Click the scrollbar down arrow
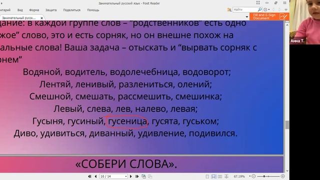The height and width of the screenshot is (180, 320). coord(287,171)
